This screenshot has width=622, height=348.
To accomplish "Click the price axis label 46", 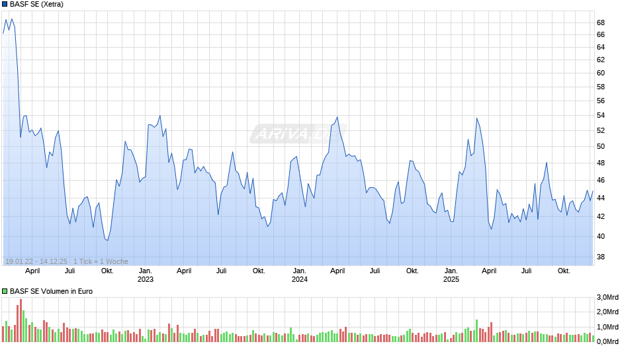I will 601,180.
